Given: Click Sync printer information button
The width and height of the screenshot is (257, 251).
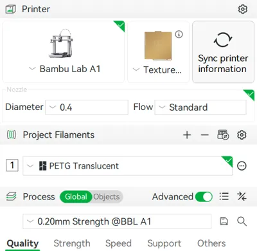Looking at the screenshot, I should (x=223, y=52).
